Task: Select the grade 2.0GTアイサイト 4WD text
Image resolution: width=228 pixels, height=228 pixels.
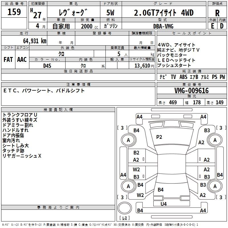Action: 164,13
